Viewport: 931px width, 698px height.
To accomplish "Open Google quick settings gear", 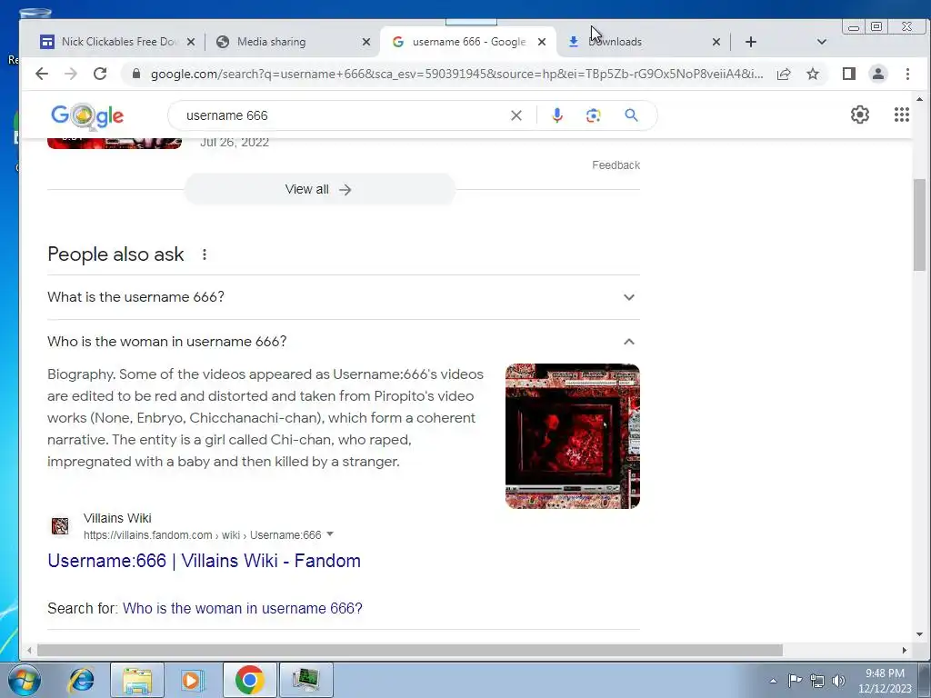I will pos(860,115).
